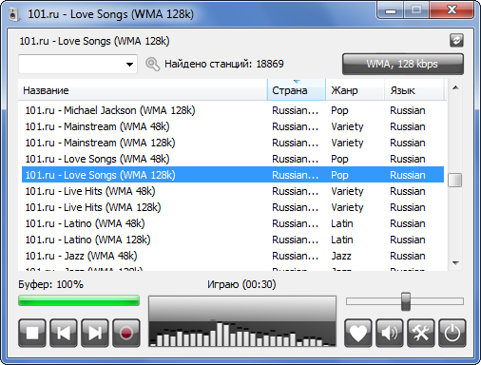Viewport: 481px width, 365px height.
Task: Select 101.ru - Mainstream (WMA 48k)
Action: [233, 126]
